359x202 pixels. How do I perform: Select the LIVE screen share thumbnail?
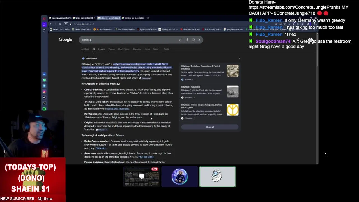[142, 176]
